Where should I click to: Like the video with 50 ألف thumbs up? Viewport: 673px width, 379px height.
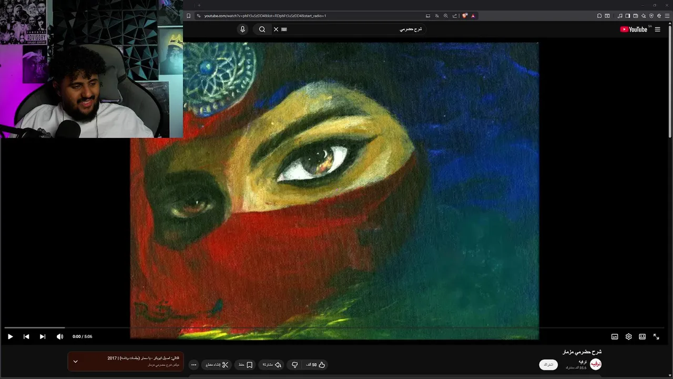pyautogui.click(x=315, y=365)
